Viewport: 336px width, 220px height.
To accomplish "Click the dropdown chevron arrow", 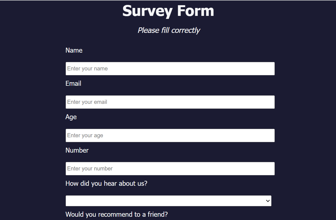I will (x=268, y=201).
